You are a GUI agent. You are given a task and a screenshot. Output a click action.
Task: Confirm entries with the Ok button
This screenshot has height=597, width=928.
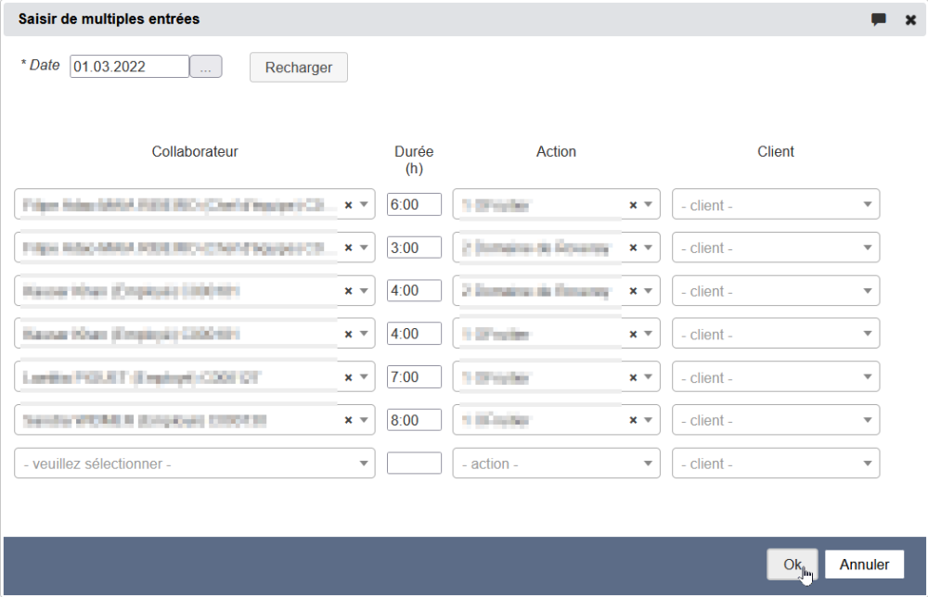792,565
